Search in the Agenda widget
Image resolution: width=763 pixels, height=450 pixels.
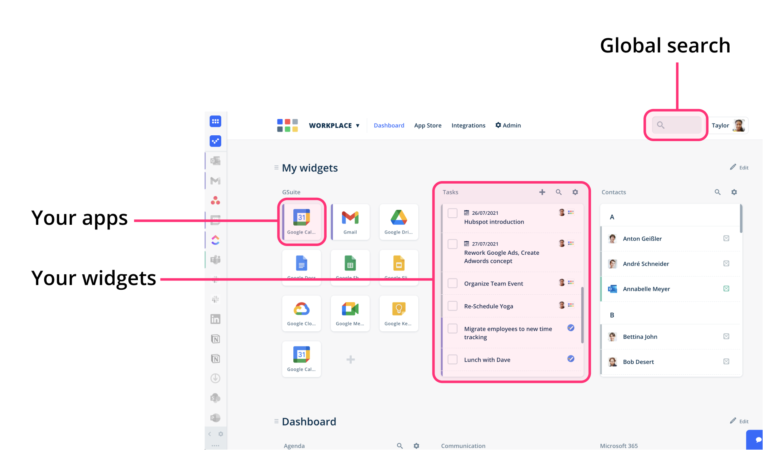pyautogui.click(x=400, y=446)
